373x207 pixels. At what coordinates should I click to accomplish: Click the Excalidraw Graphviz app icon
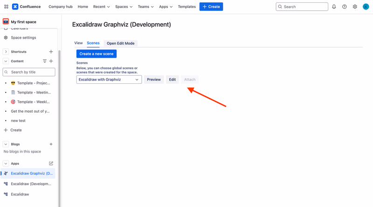(6, 174)
